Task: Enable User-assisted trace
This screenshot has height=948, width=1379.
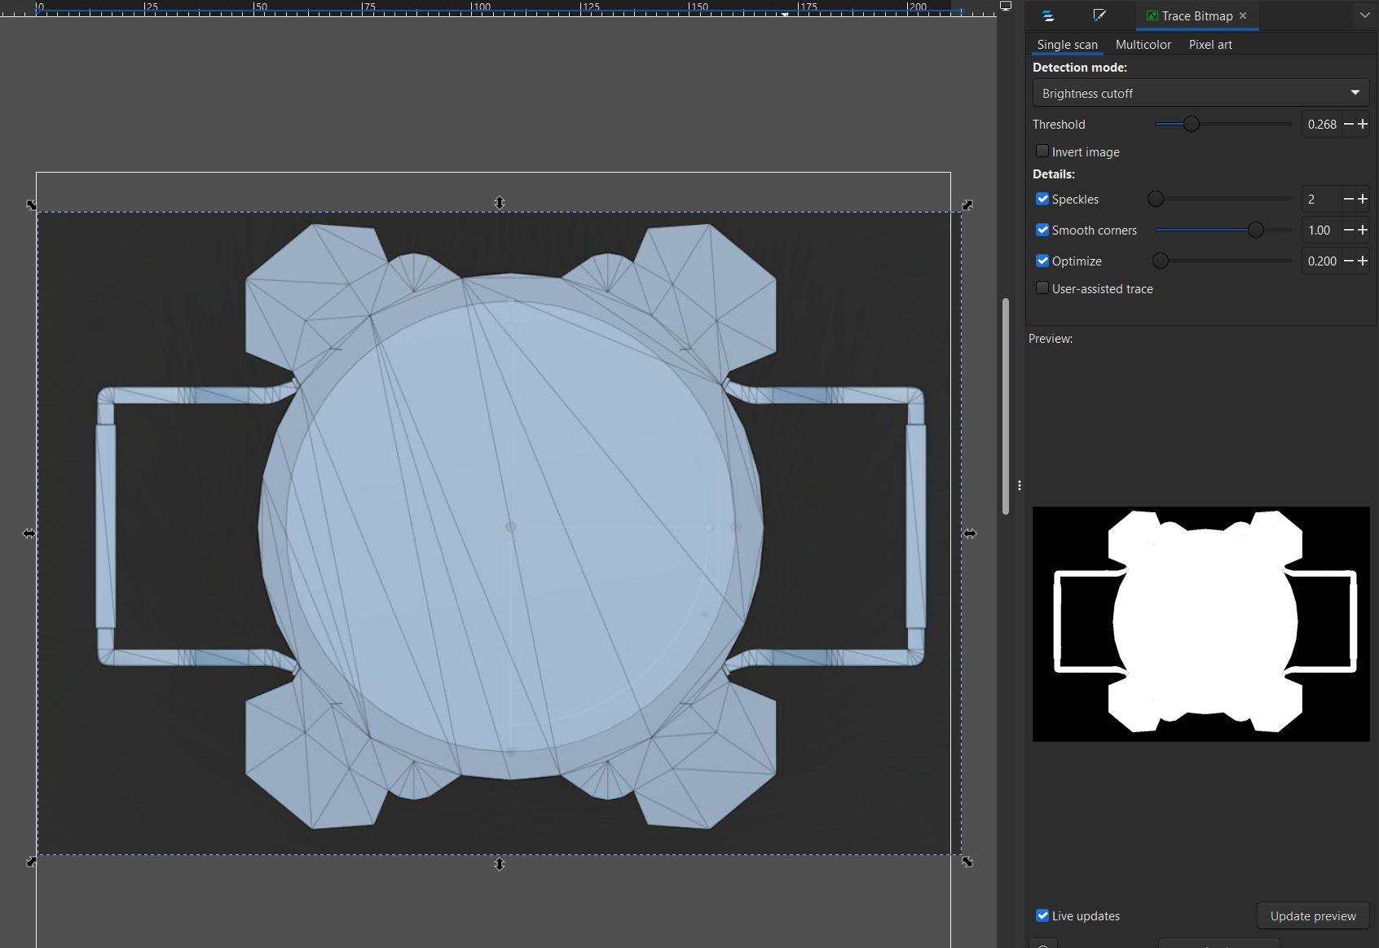Action: [1042, 288]
